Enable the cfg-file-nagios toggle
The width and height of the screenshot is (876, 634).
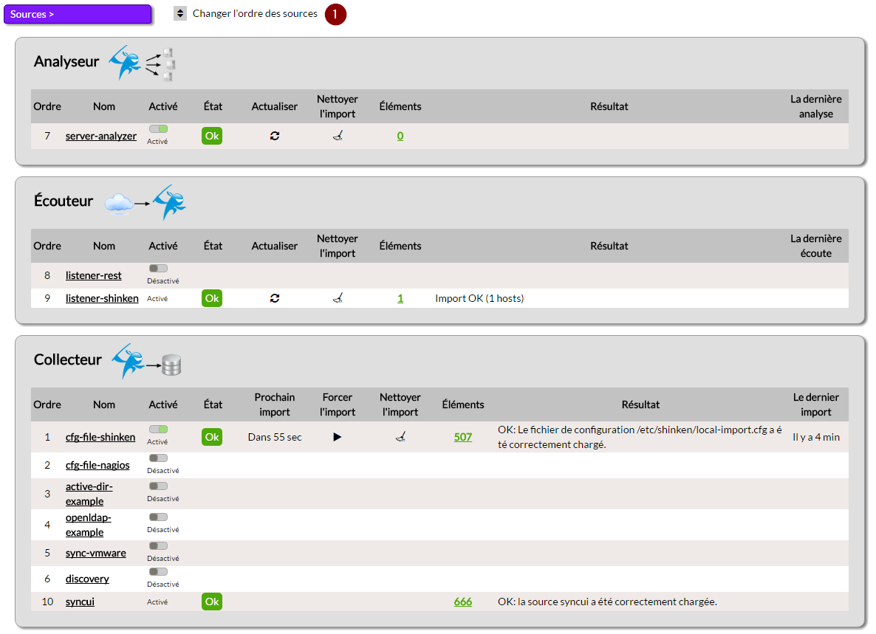click(x=158, y=458)
